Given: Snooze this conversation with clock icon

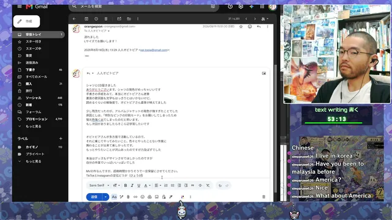Looking at the screenshot, I should [96, 19].
